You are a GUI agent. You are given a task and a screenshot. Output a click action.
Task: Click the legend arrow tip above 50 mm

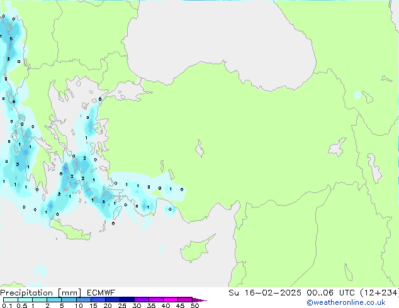[199, 300]
